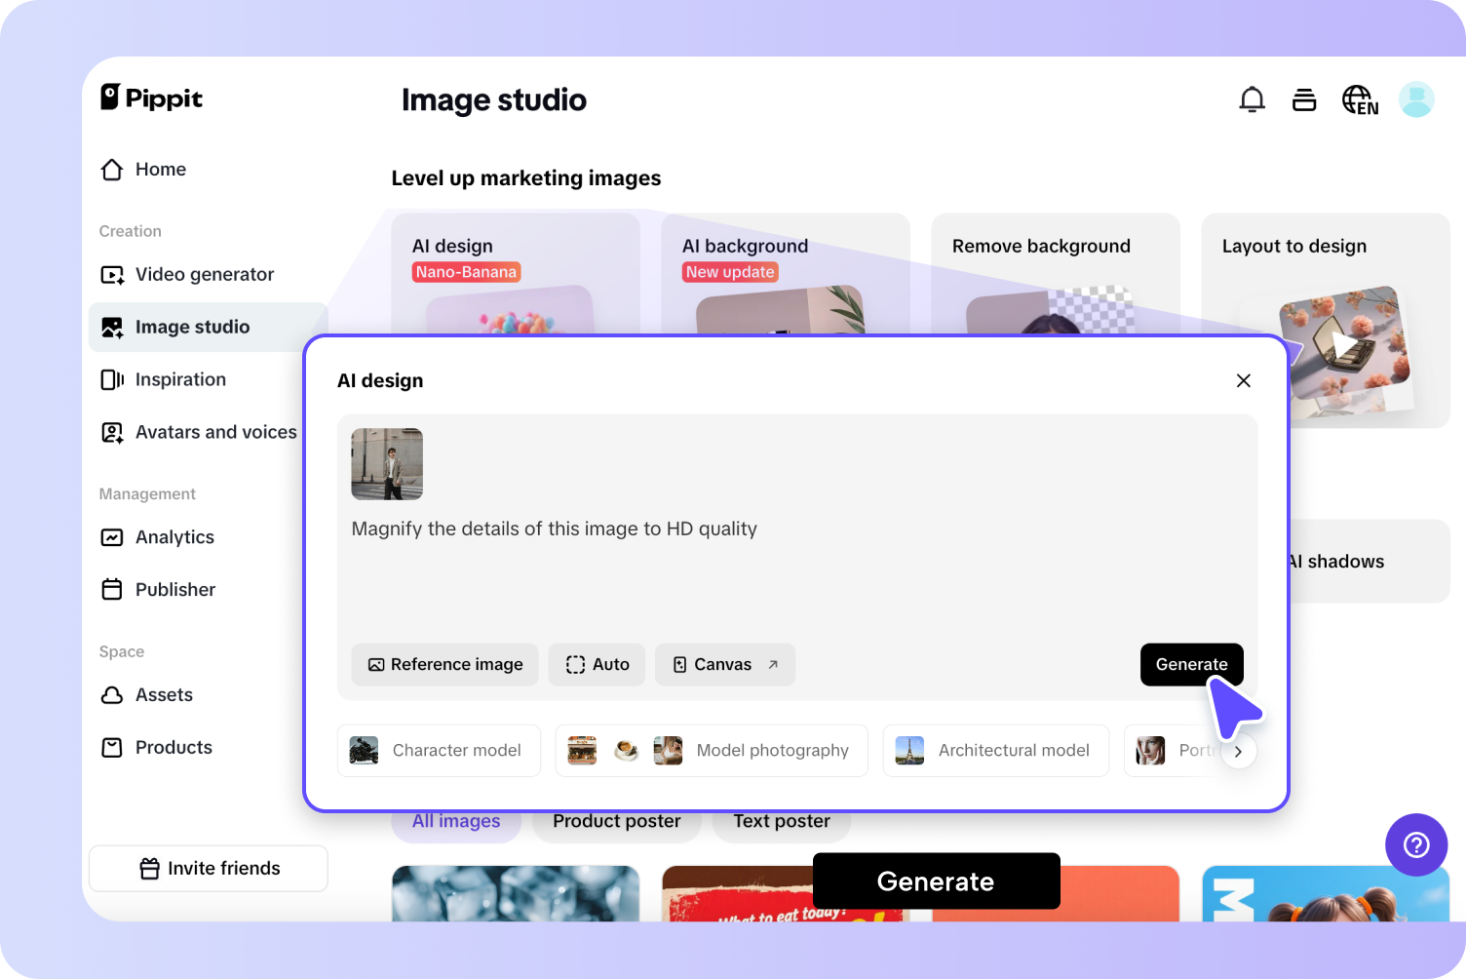This screenshot has height=979, width=1466.
Task: Open the Remove background card
Action: point(1056,273)
